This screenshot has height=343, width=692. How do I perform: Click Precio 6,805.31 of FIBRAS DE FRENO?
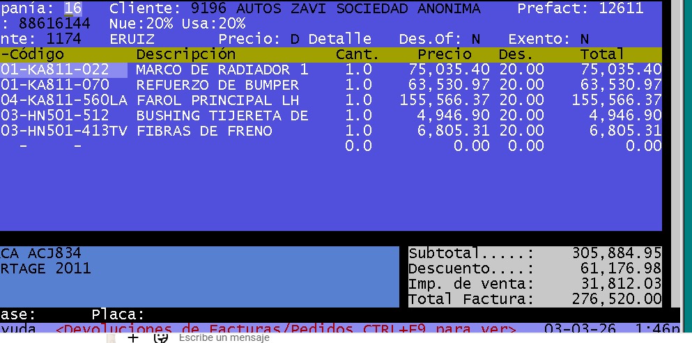(453, 131)
